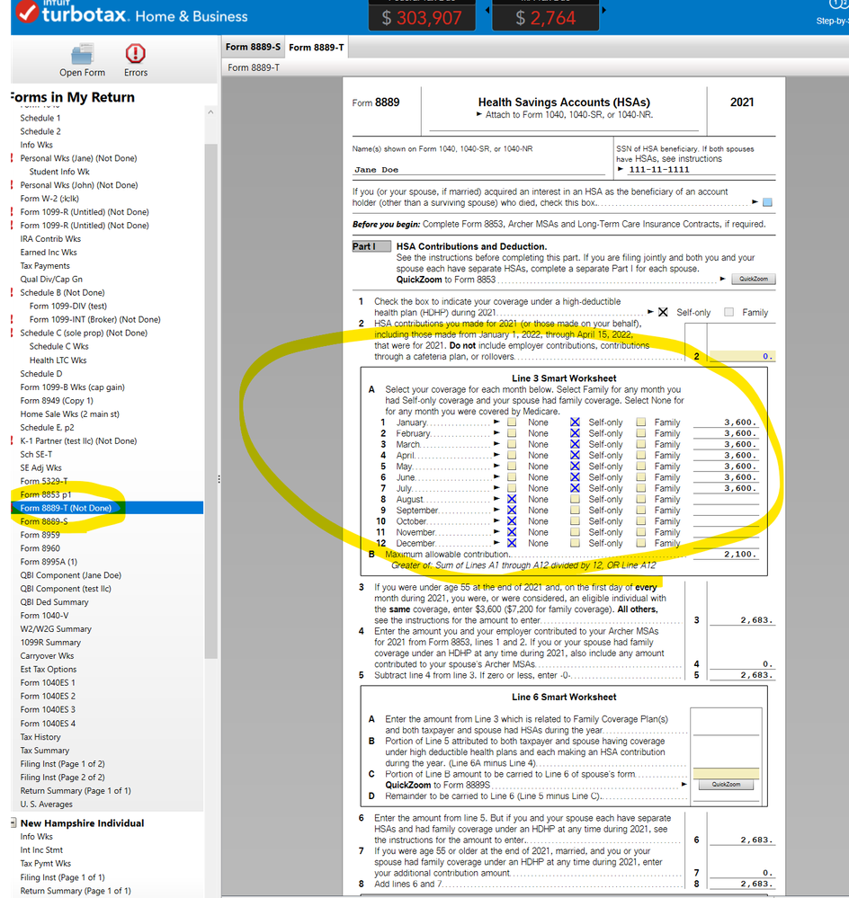This screenshot has width=849, height=898.
Task: Select Schedule D in forms list
Action: pos(41,373)
